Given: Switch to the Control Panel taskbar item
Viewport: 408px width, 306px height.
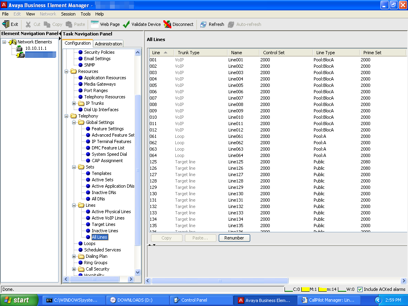Looking at the screenshot, I should click(201, 300).
